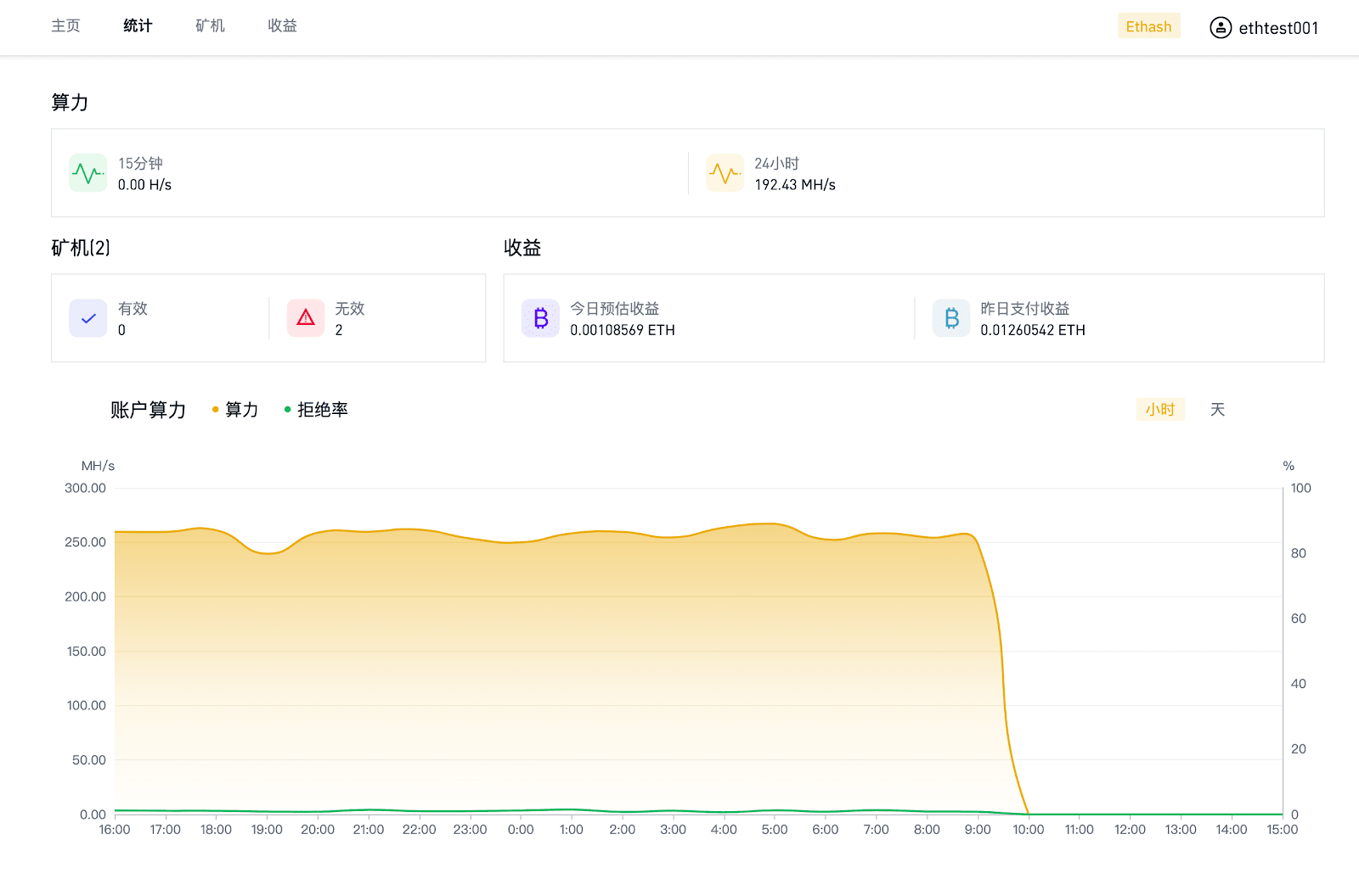
Task: Go to the 主页 home tab
Action: point(65,25)
